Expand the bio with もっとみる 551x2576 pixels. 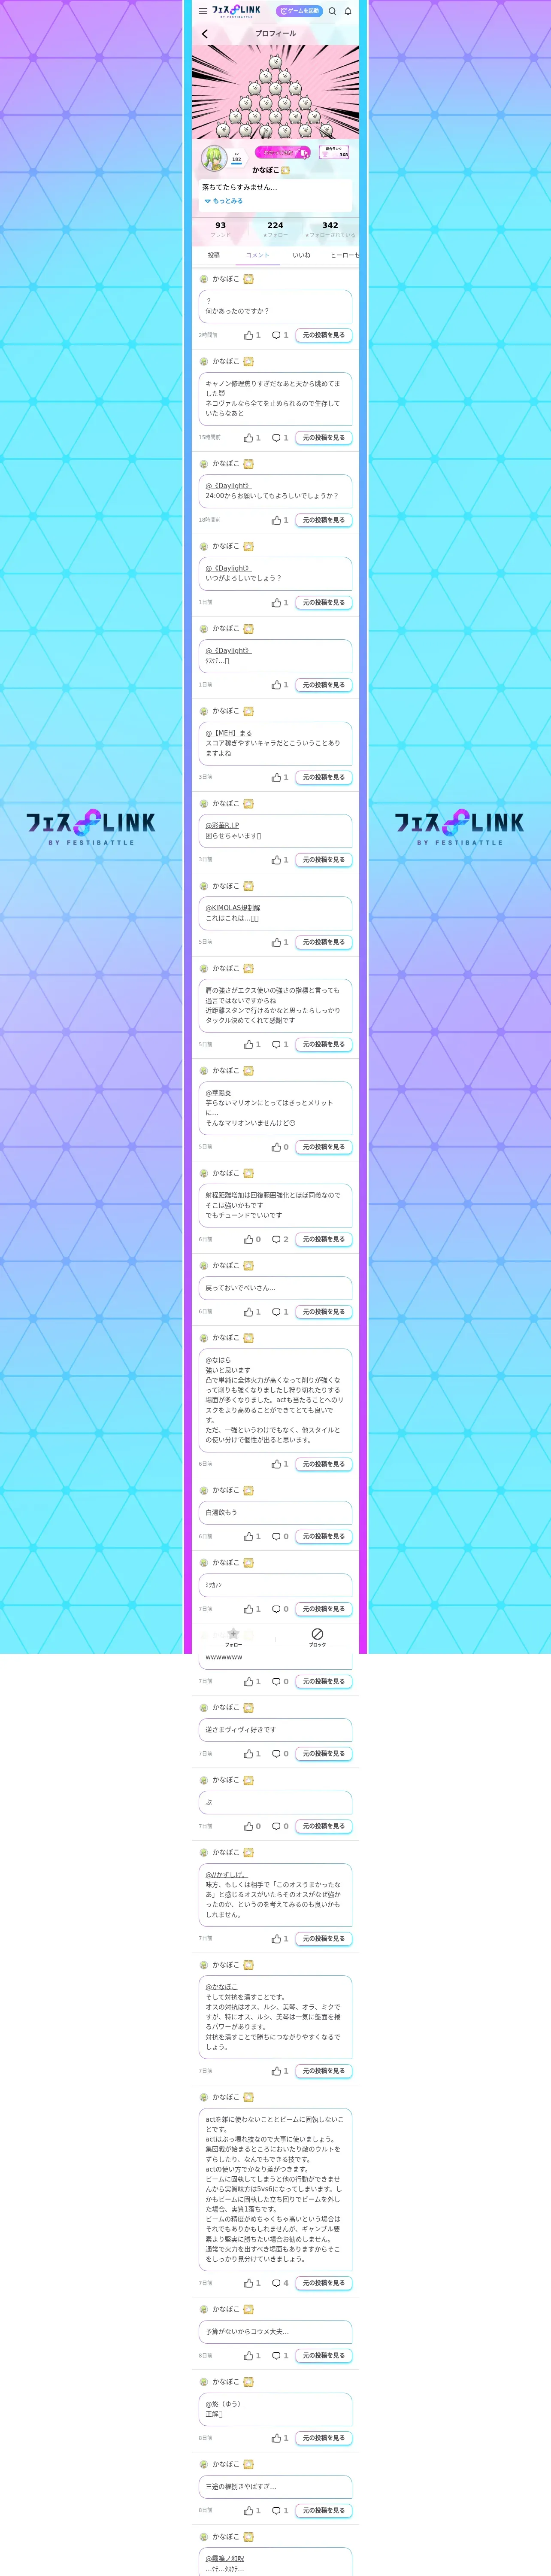pos(224,201)
